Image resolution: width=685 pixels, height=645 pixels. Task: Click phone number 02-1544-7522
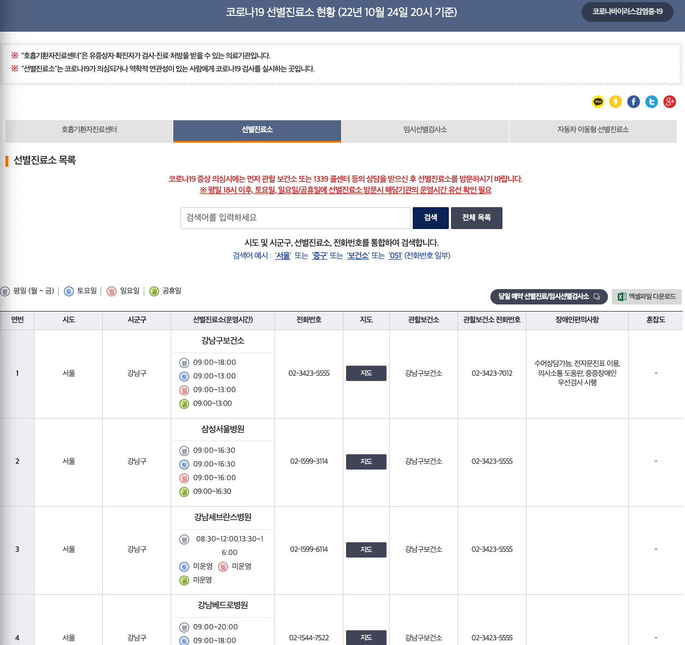309,638
